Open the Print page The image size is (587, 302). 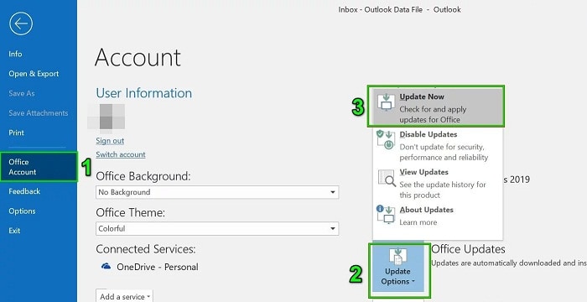pyautogui.click(x=17, y=133)
